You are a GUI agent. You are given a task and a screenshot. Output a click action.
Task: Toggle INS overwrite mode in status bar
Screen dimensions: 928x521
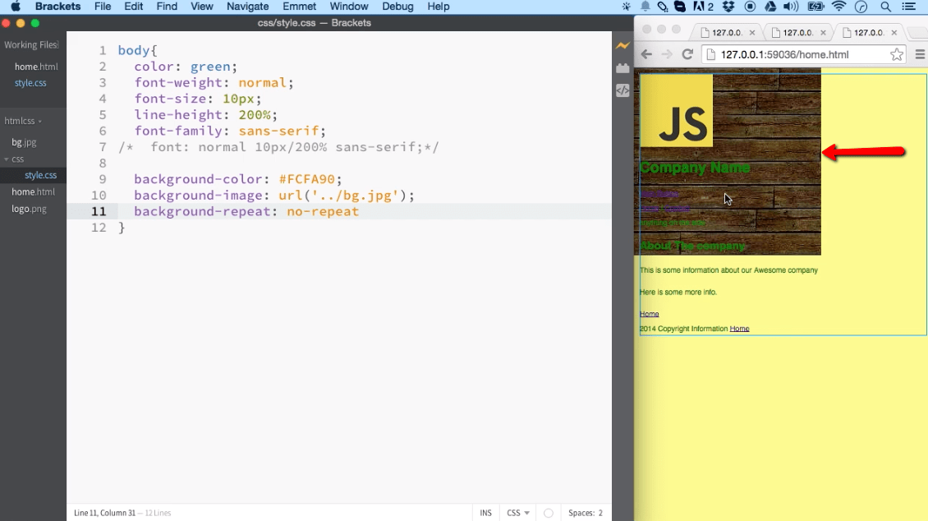pos(485,512)
